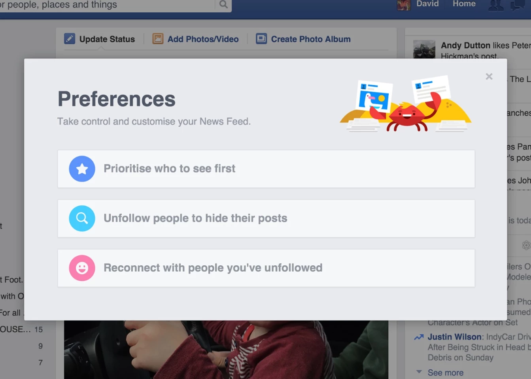The height and width of the screenshot is (379, 531).
Task: Click trending arrow icon beside Justin Wilson
Action: (419, 337)
